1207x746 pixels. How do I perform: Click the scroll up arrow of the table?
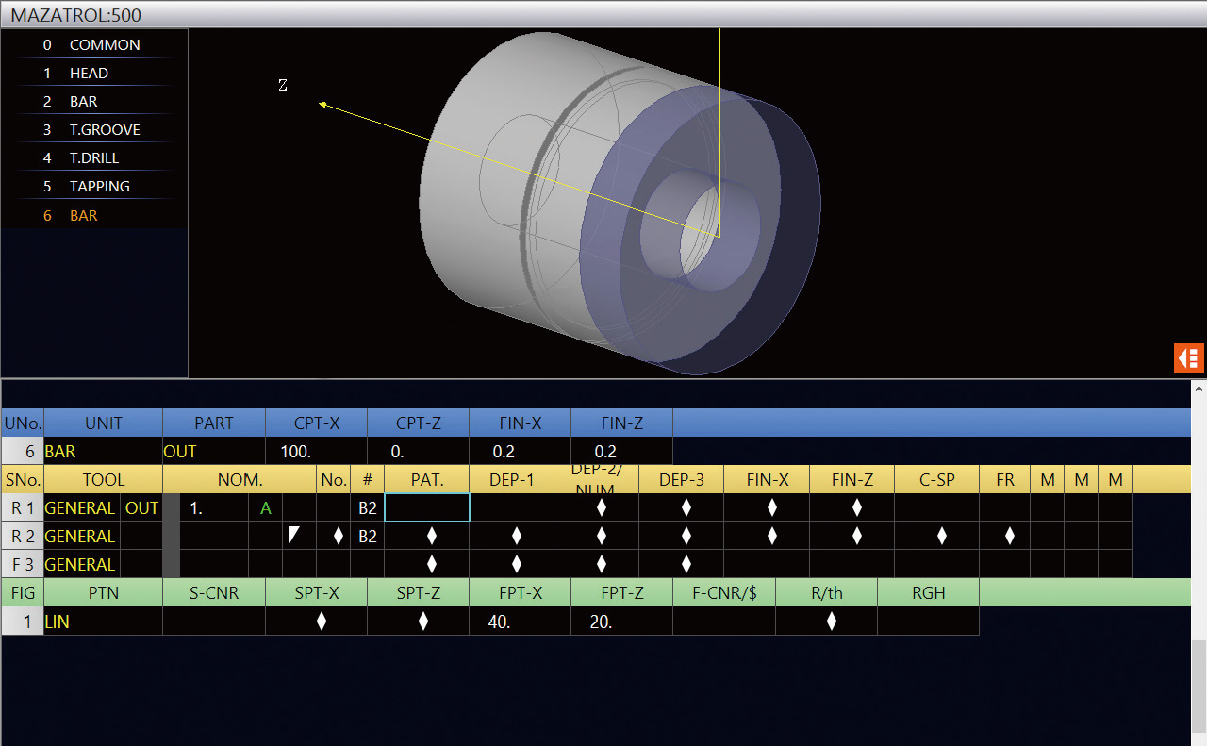[x=1199, y=388]
